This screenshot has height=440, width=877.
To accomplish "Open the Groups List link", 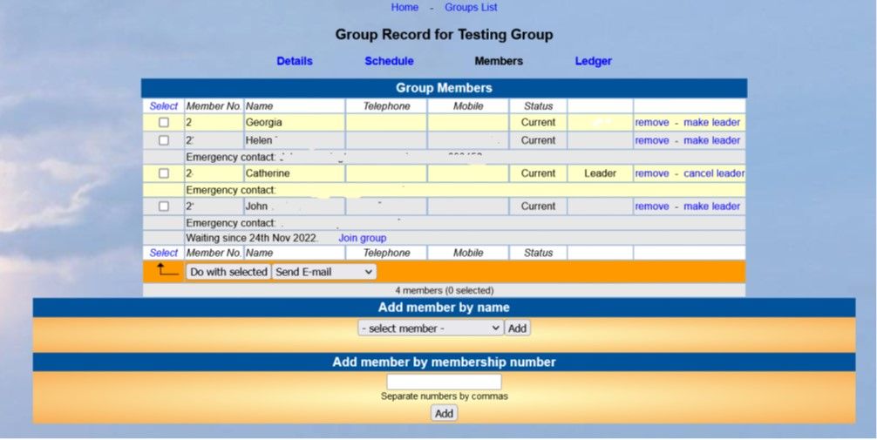I will click(x=471, y=7).
